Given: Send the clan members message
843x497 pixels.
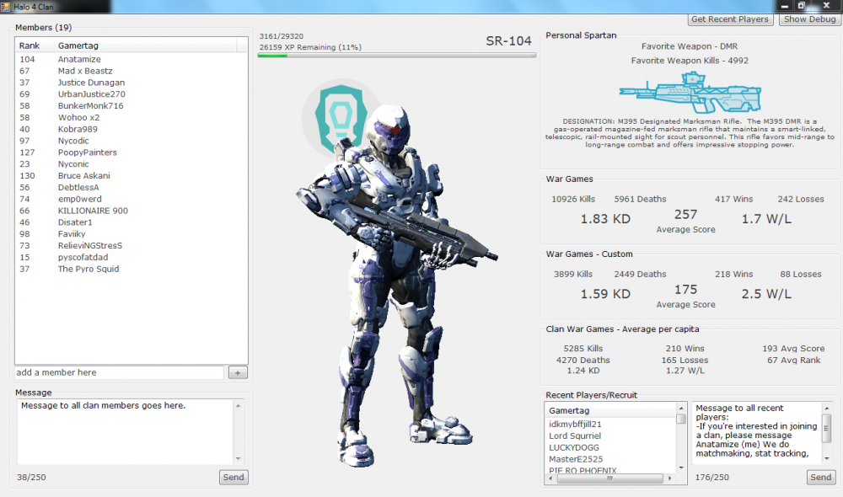Looking at the screenshot, I should pyautogui.click(x=233, y=478).
